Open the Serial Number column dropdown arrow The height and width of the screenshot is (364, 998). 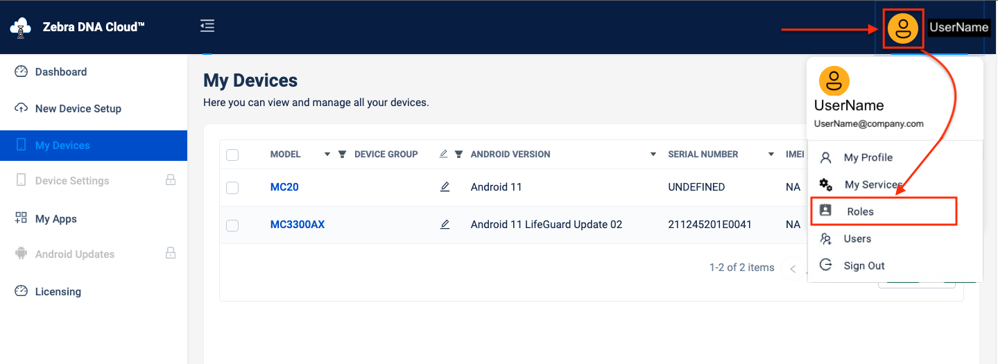coord(771,155)
